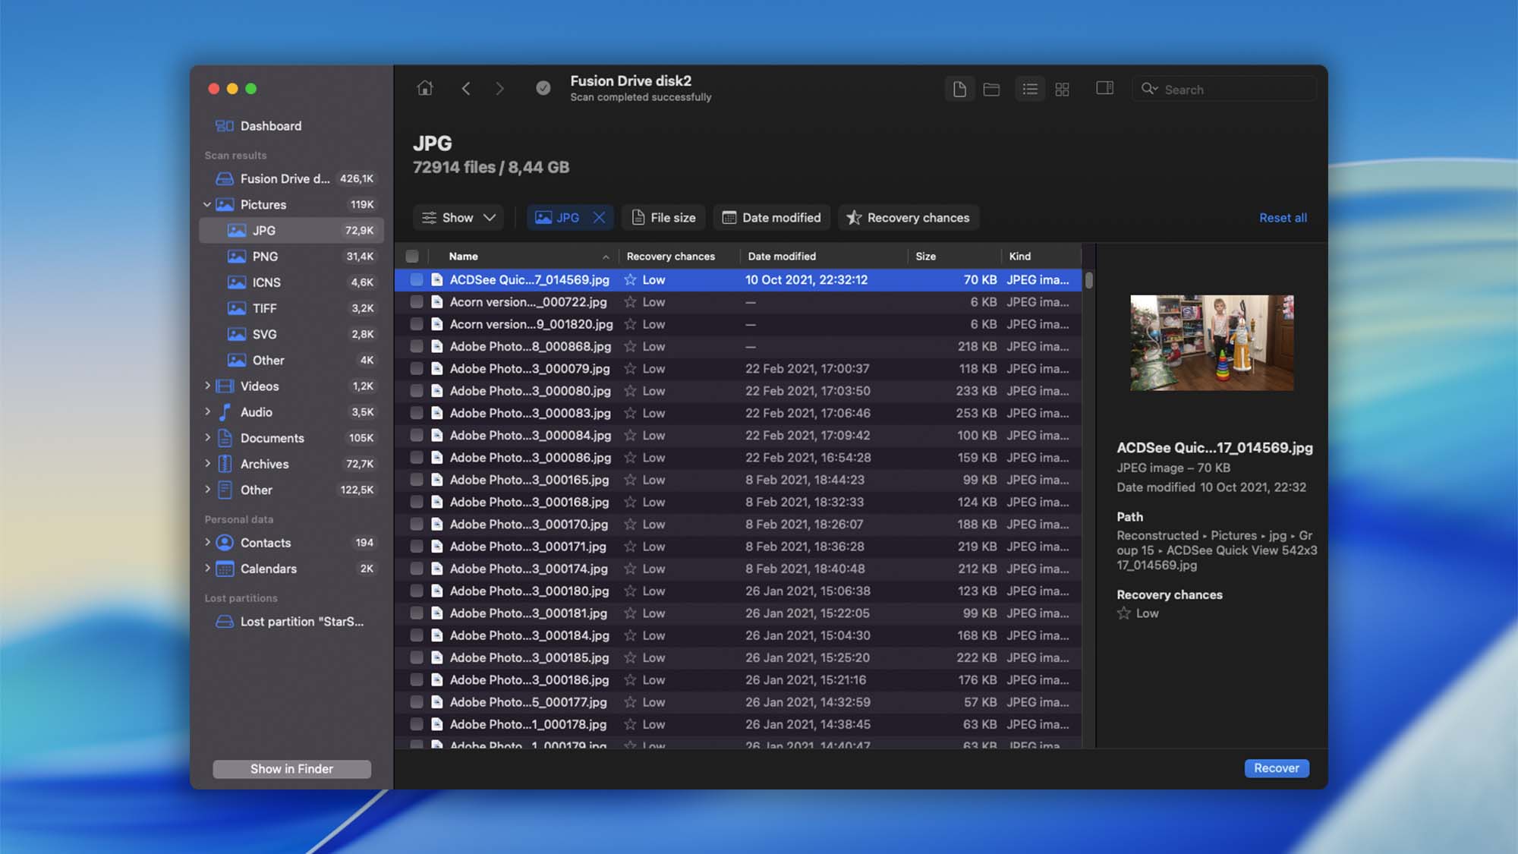
Task: Expand the Videos category
Action: (207, 386)
